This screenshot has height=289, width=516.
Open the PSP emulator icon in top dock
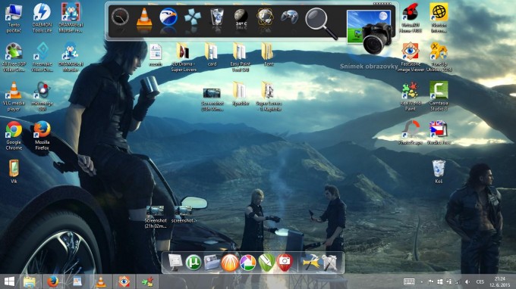[x=193, y=17]
